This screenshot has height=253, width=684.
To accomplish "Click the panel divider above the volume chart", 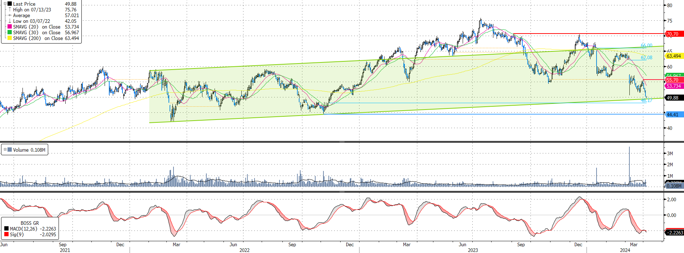I will coord(342,142).
